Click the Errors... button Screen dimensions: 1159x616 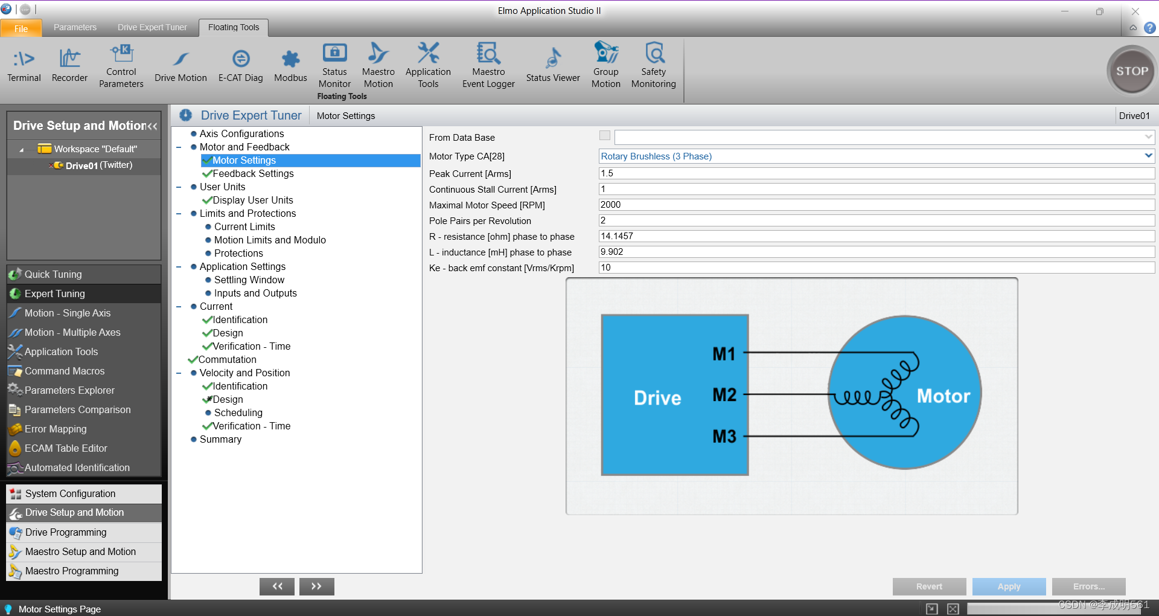[1088, 586]
